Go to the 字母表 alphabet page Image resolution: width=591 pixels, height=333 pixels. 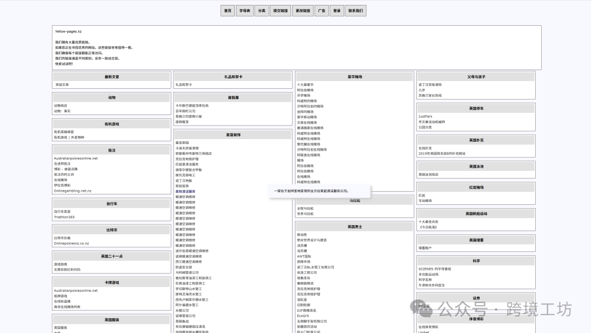click(x=245, y=10)
